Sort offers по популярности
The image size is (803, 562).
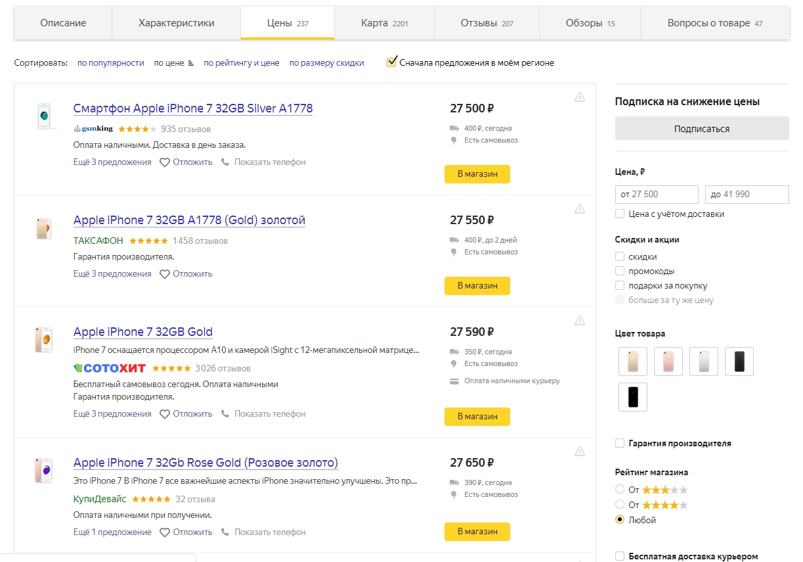pyautogui.click(x=111, y=63)
